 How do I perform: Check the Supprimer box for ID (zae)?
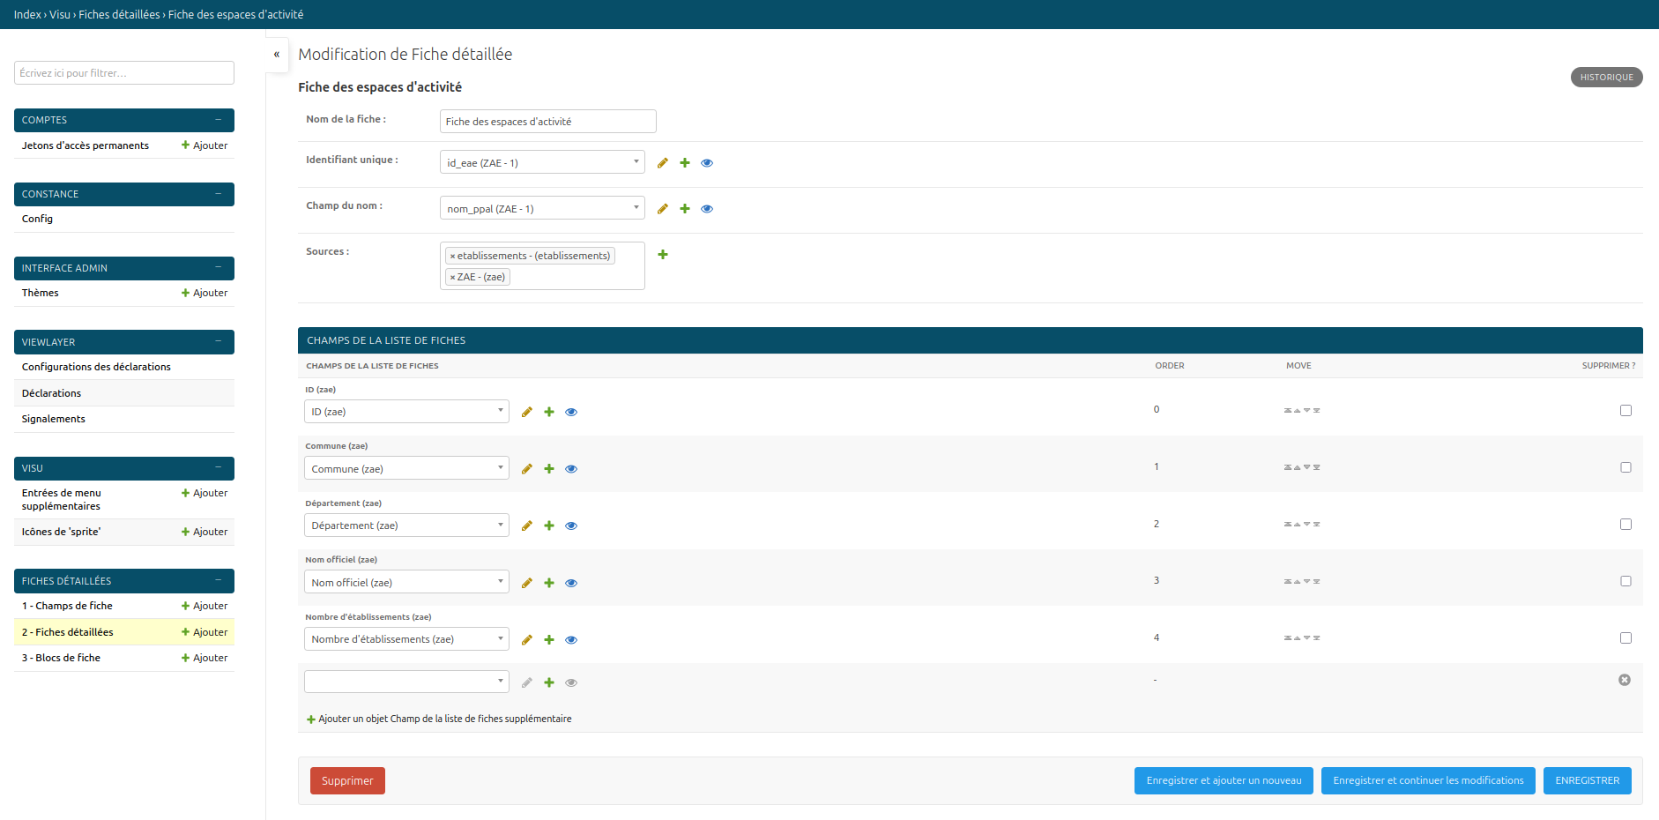click(1626, 410)
